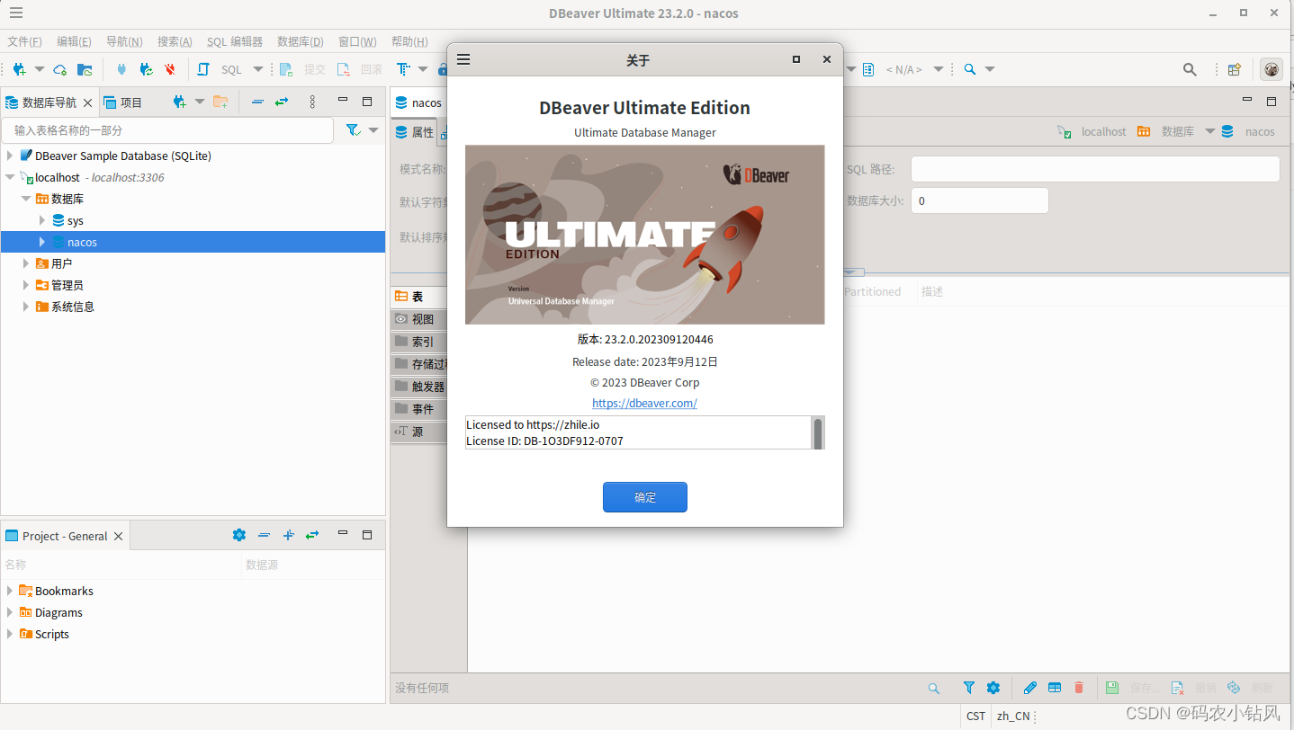Open the cloud connections icon
1294x730 pixels.
coord(58,69)
